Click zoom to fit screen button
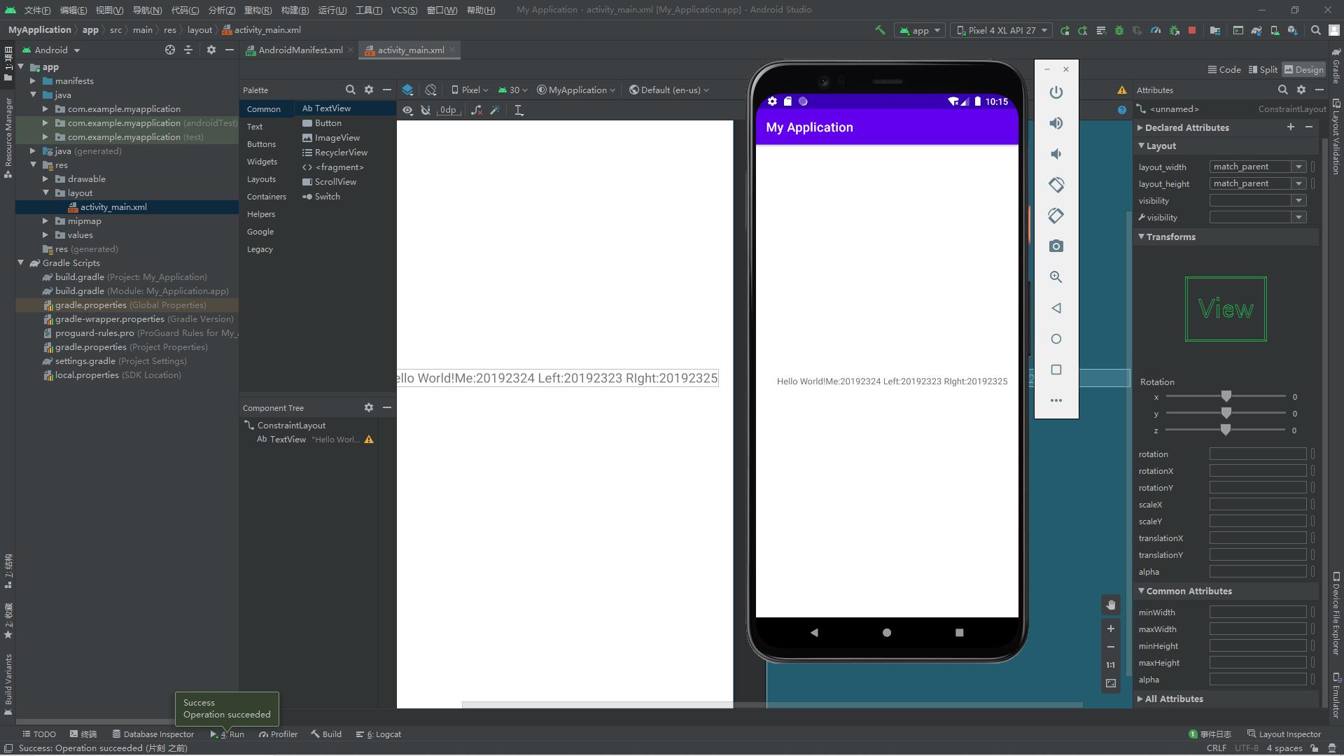This screenshot has width=1344, height=756. [x=1111, y=683]
